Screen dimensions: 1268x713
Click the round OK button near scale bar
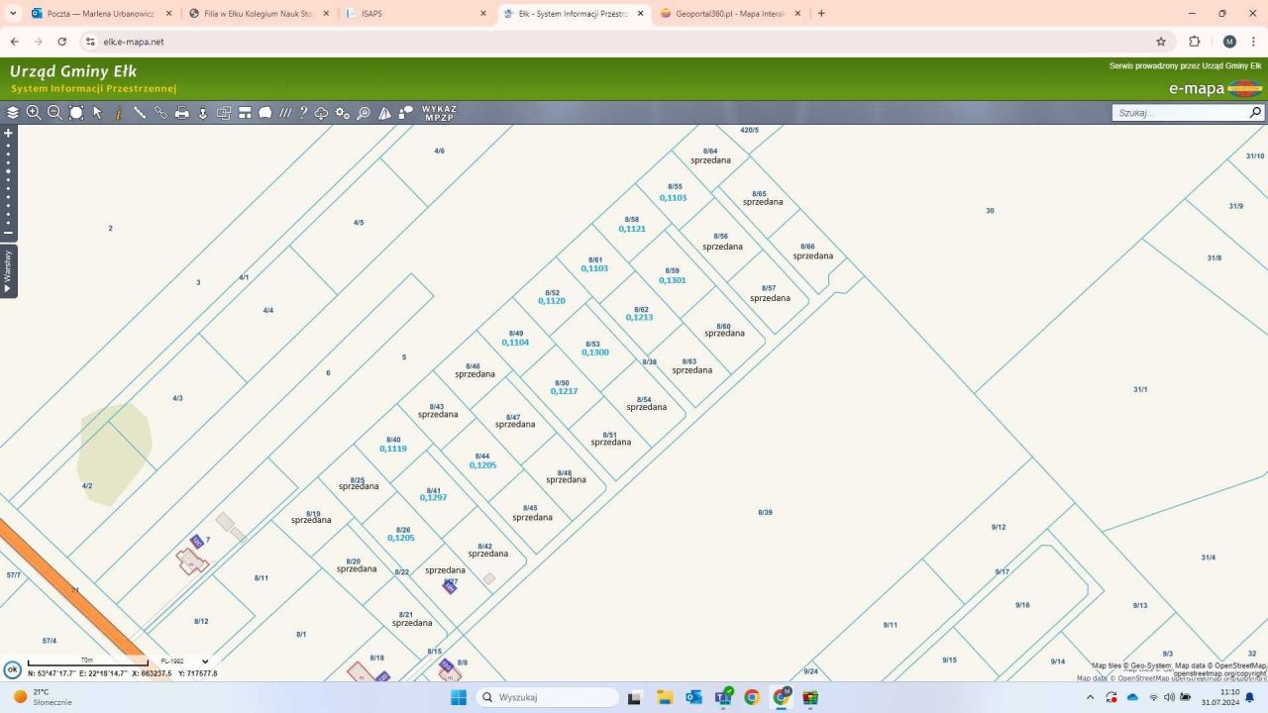(13, 669)
